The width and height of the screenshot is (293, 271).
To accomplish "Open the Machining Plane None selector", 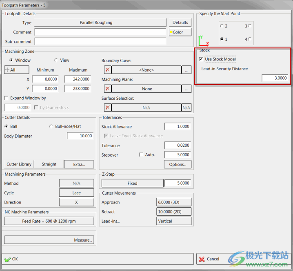I will click(146, 89).
